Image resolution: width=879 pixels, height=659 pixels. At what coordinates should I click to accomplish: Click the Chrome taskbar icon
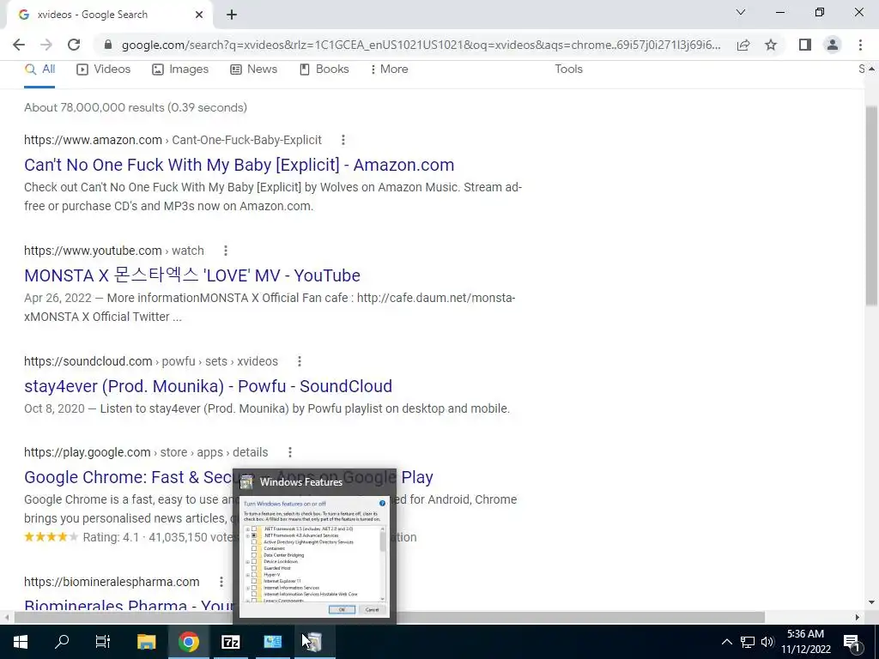[189, 642]
